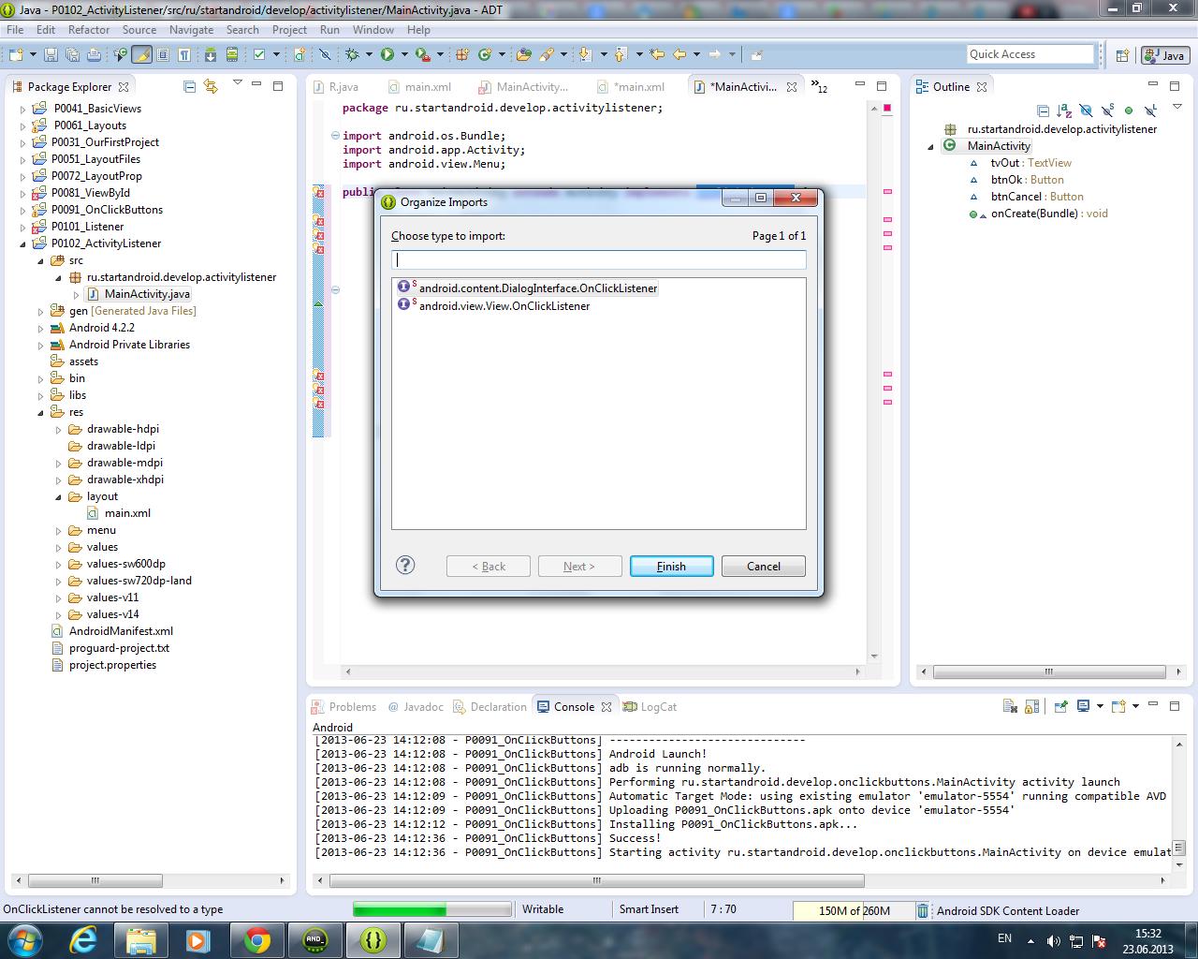Click Quick Access search field
Viewport: 1198px width, 959px height.
coord(1030,54)
